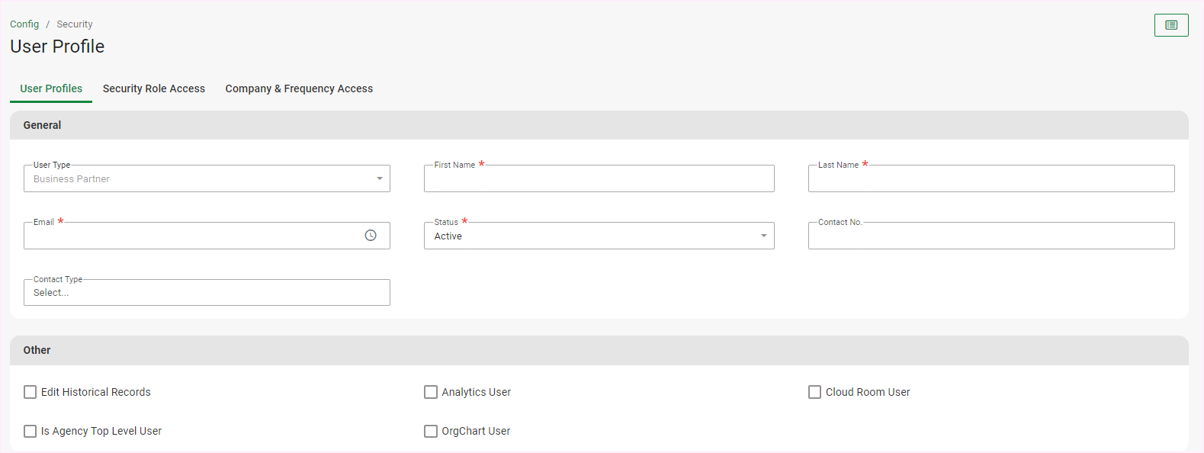Go to Config in the breadcrumb
The image size is (1204, 453).
(24, 24)
